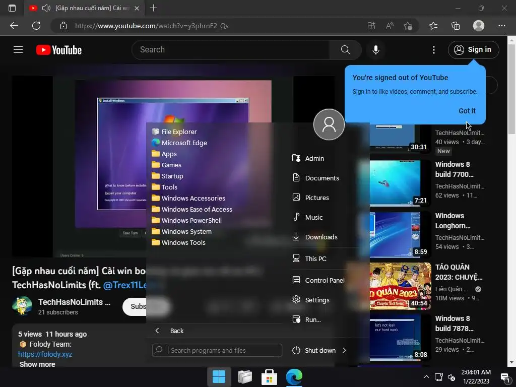Expand the Tools folder

[165, 187]
